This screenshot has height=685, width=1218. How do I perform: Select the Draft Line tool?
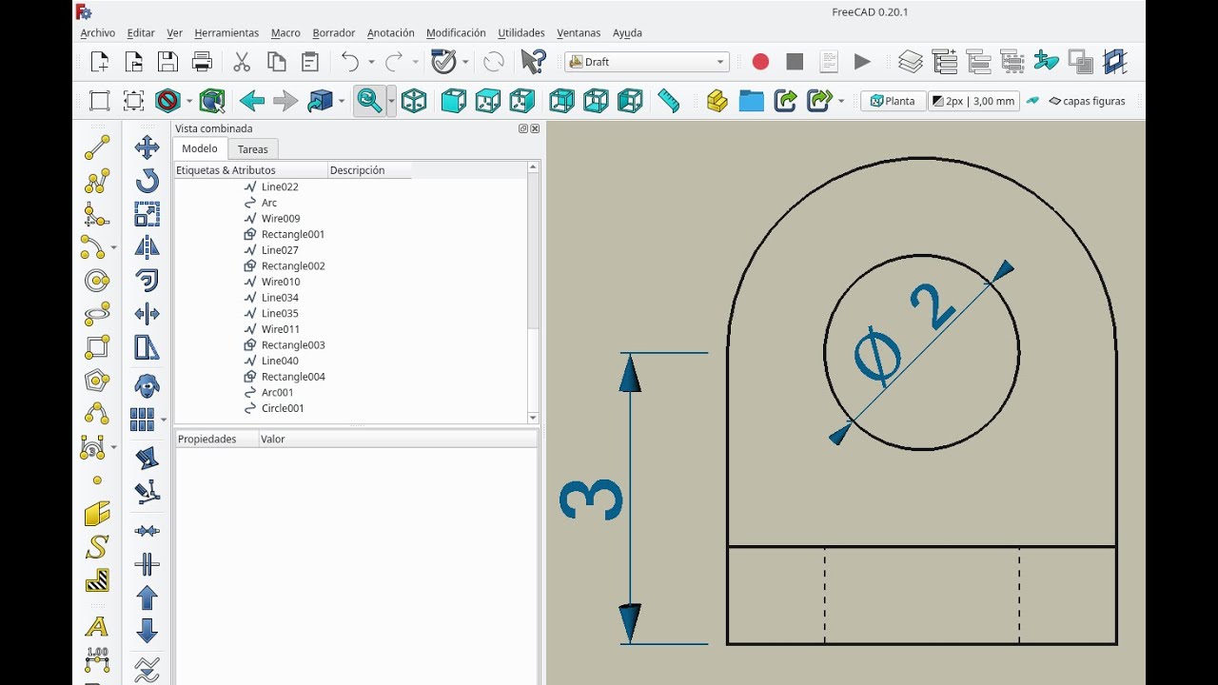97,147
